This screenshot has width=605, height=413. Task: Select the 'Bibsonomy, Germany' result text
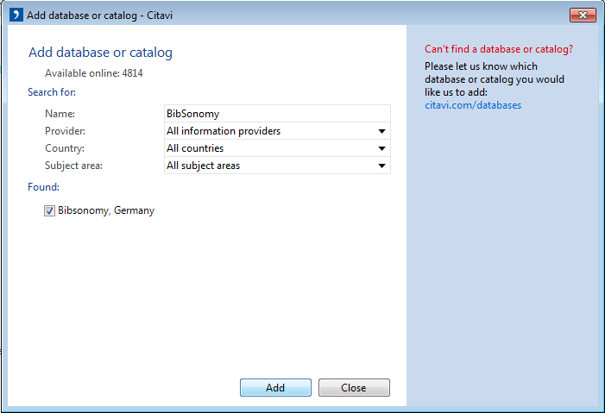coord(106,210)
